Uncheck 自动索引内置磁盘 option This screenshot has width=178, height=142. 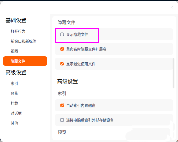(62, 105)
